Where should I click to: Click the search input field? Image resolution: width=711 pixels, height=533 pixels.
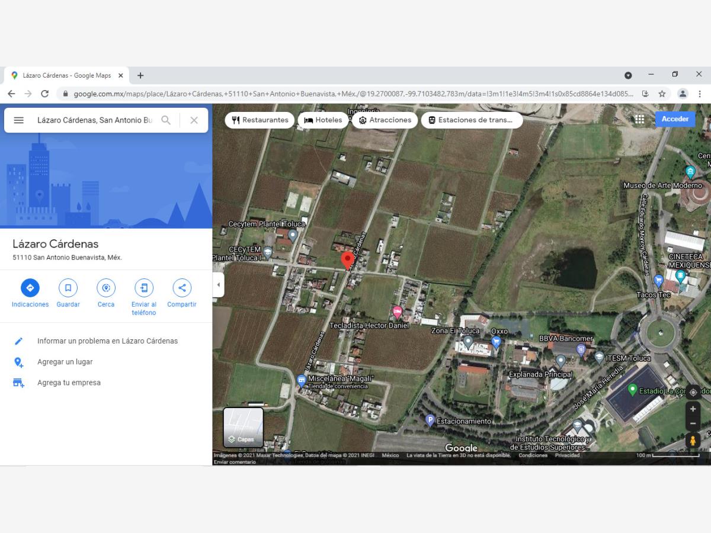tap(95, 120)
